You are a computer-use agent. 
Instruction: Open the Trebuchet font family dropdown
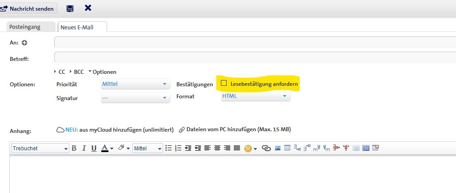coord(40,148)
